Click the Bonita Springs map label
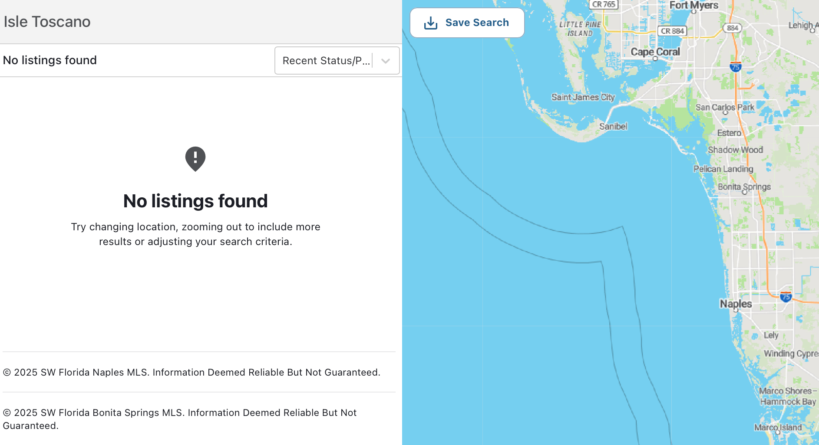Screen dimensions: 819x445 (744, 187)
